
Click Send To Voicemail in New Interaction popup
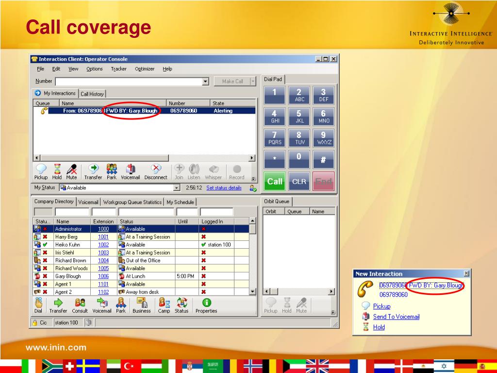[x=396, y=317]
